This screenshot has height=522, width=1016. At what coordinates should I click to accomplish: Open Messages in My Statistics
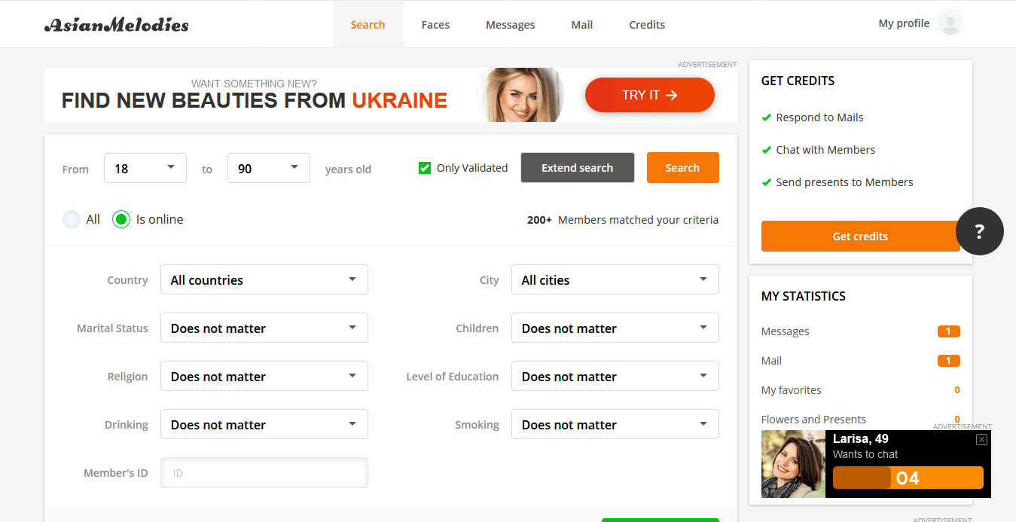[x=786, y=331]
